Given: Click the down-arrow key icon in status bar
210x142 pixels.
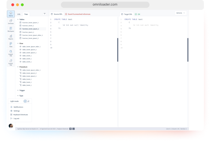Looking at the screenshot, I should 73,129.
